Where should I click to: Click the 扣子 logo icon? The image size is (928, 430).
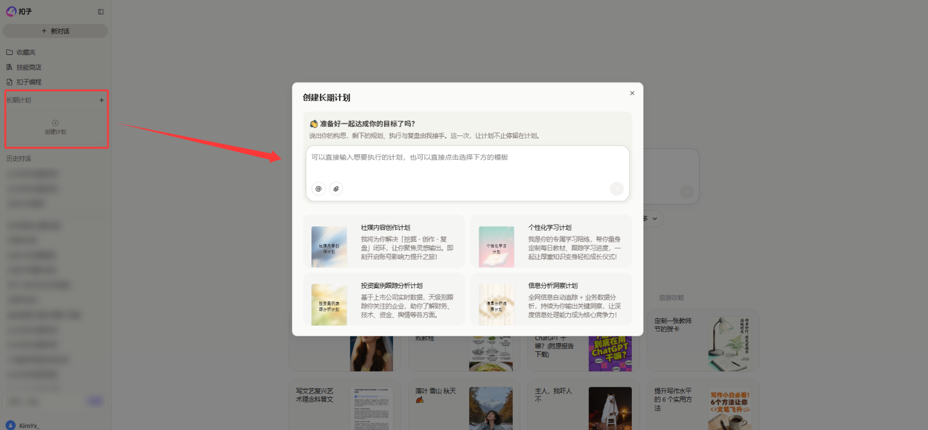pos(11,11)
